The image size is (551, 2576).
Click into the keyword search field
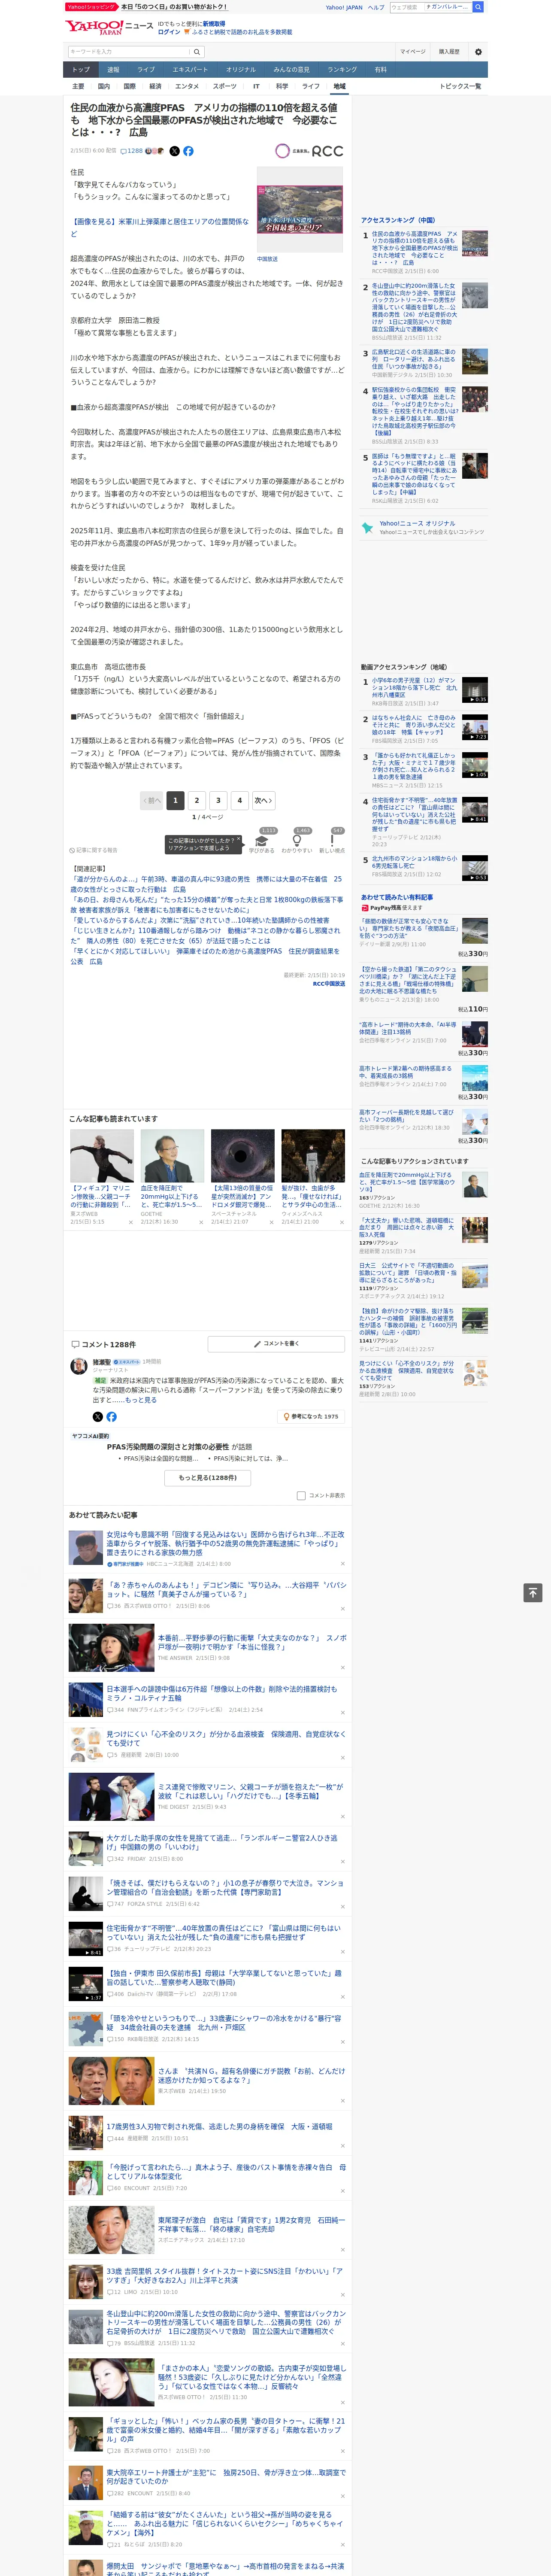129,52
